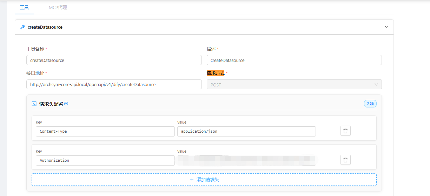Delete the Content-Type header row
The image size is (430, 196).
(345, 131)
